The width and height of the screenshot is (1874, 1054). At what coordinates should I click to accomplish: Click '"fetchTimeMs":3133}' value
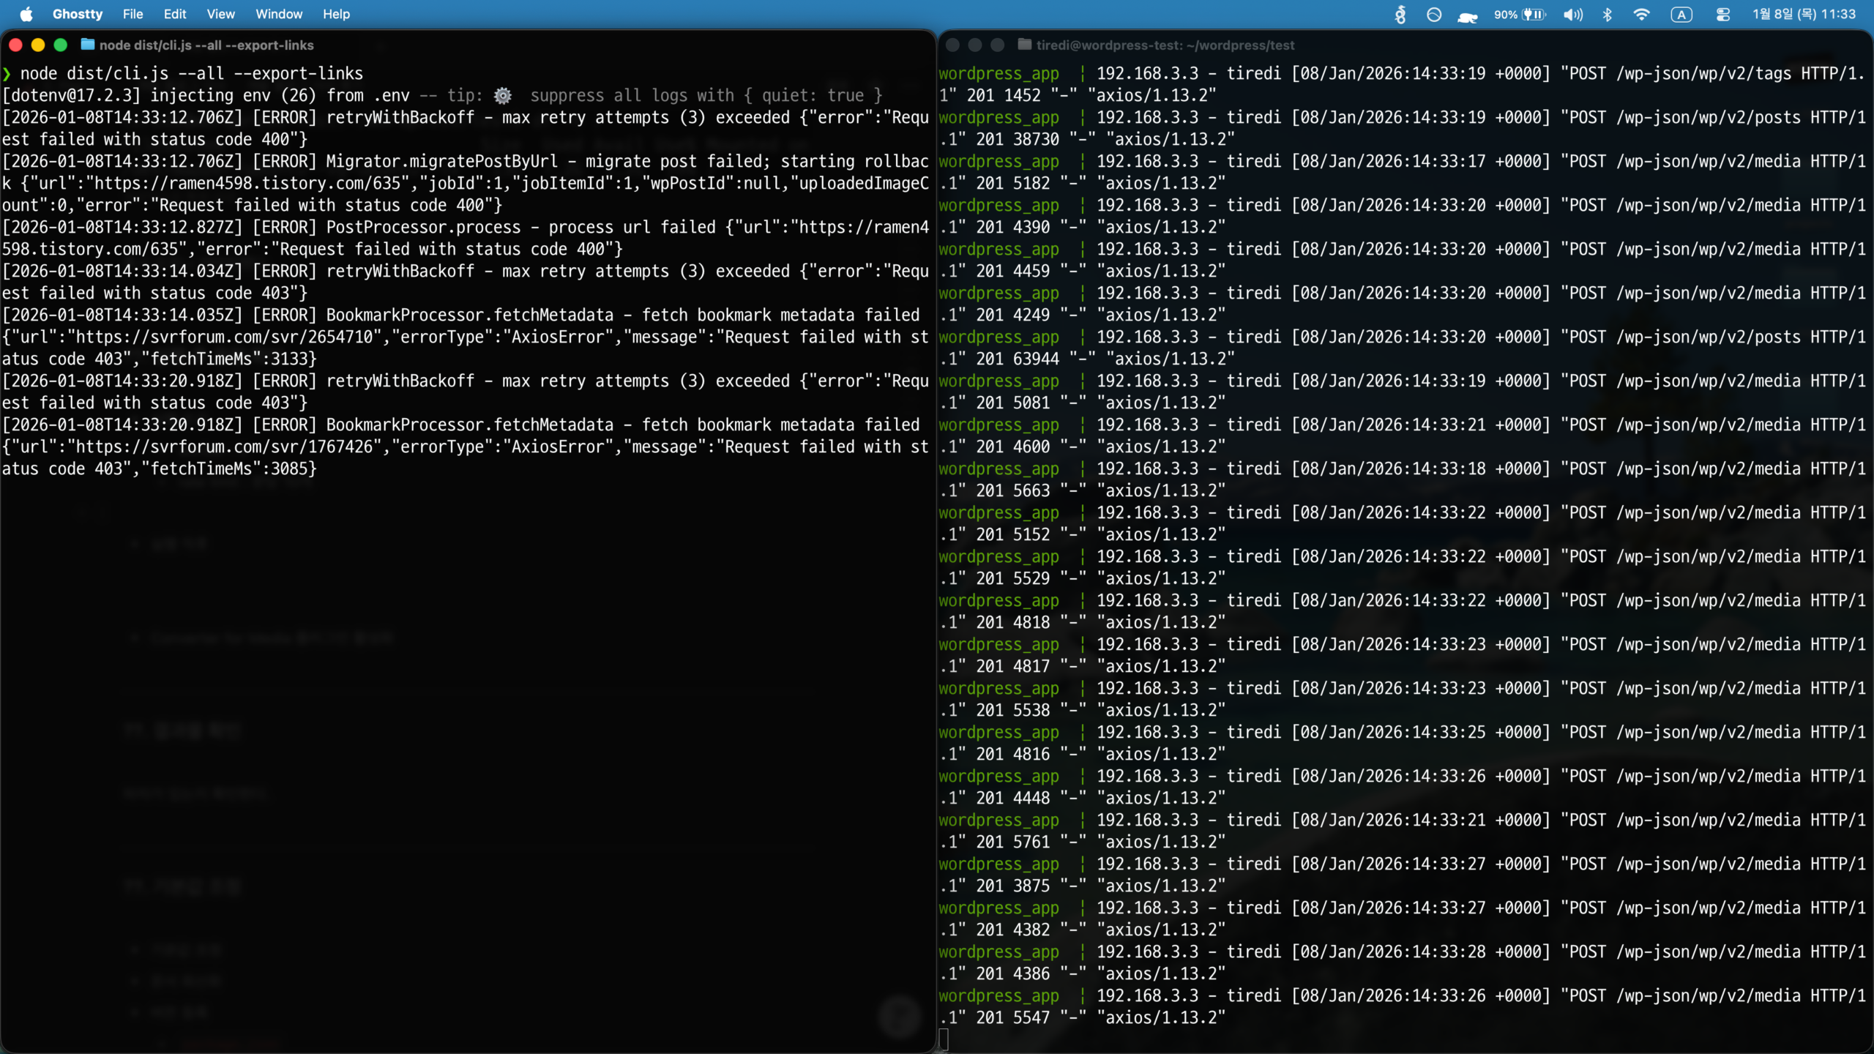(228, 359)
